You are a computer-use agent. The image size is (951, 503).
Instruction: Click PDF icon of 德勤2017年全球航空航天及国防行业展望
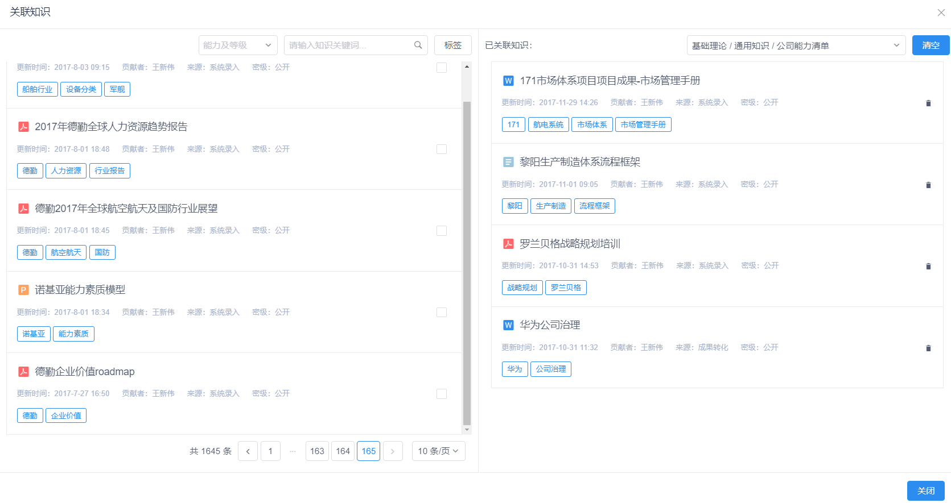tap(23, 209)
